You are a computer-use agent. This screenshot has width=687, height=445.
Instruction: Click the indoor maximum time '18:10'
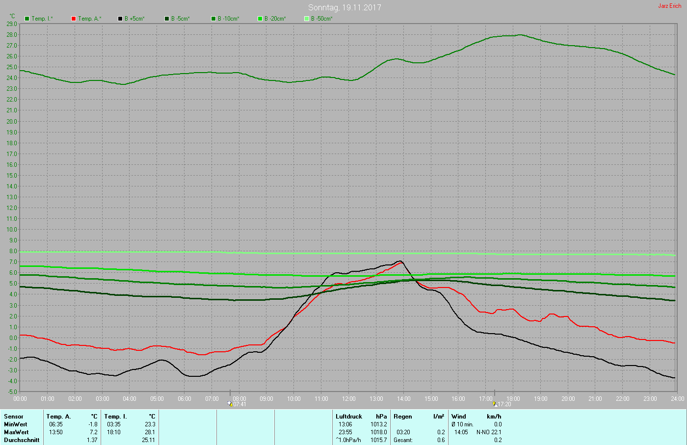(x=114, y=432)
